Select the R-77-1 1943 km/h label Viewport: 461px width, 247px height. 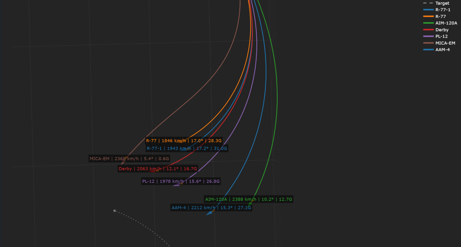pyautogui.click(x=187, y=148)
